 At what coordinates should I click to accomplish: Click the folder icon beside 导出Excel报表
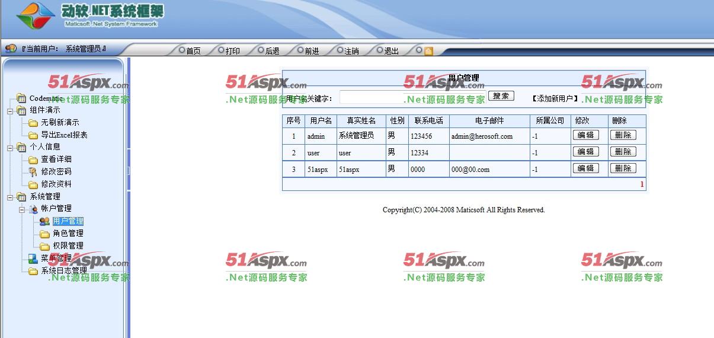click(x=33, y=135)
